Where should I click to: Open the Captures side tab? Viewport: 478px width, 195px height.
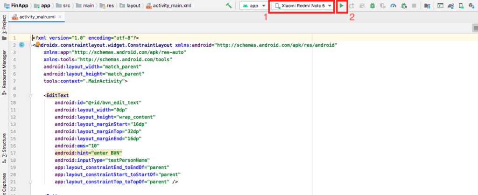[x=4, y=184]
